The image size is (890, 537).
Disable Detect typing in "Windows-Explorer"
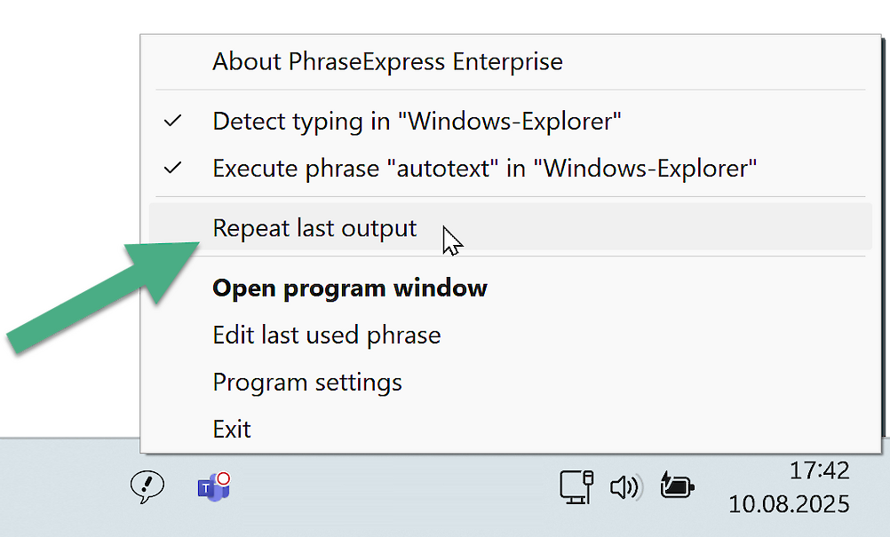416,121
